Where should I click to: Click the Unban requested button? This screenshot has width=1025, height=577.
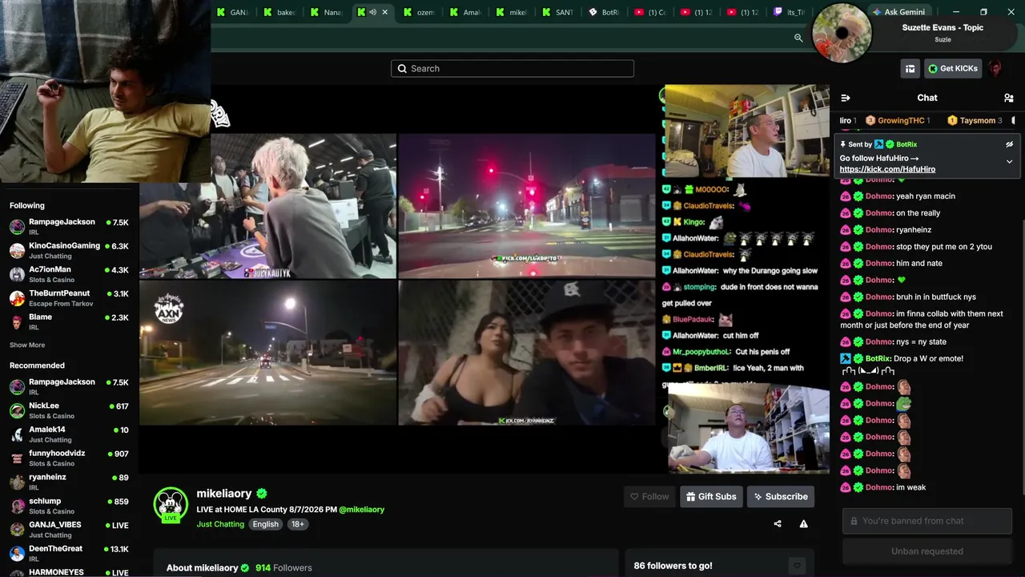[927, 551]
